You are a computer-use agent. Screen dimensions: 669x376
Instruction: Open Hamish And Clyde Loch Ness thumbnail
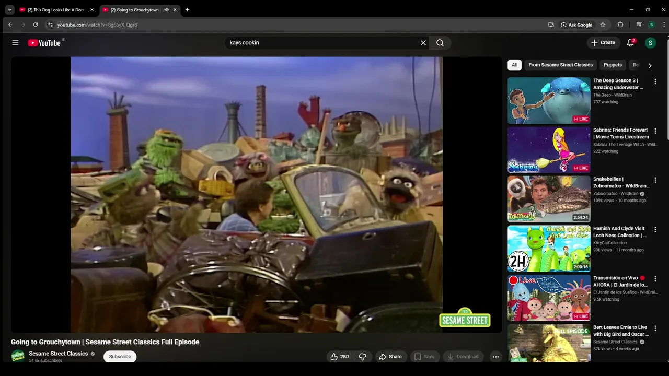tap(549, 249)
